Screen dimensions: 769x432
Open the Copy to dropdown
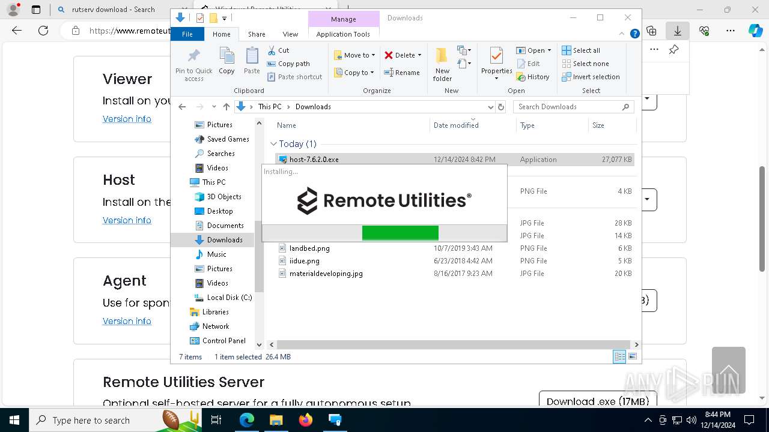coord(354,73)
